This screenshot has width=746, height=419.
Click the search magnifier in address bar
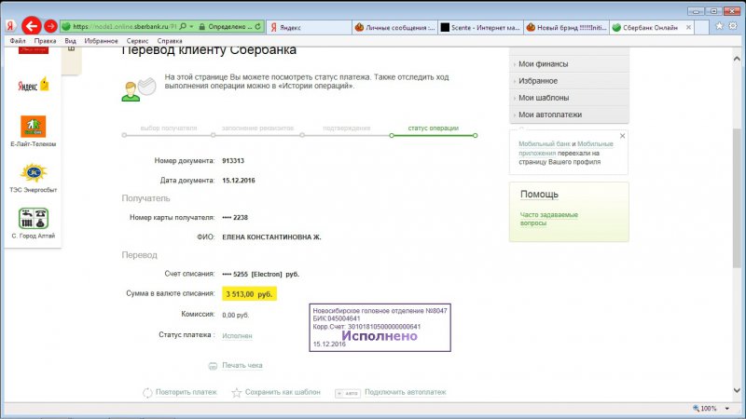(183, 27)
